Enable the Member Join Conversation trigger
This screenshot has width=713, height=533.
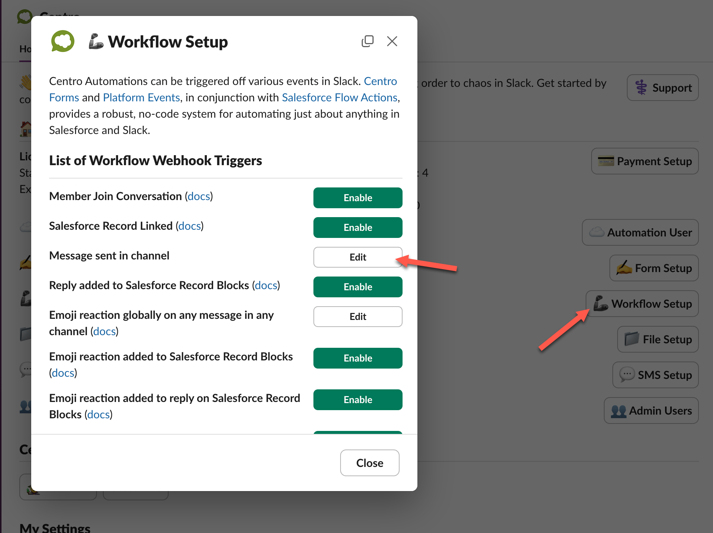click(358, 198)
